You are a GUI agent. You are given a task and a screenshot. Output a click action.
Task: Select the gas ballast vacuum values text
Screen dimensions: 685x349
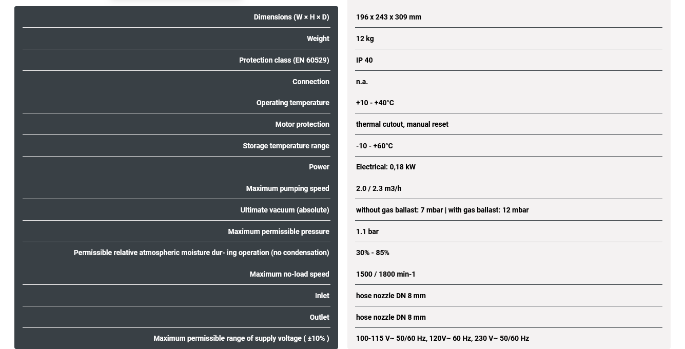pyautogui.click(x=442, y=210)
